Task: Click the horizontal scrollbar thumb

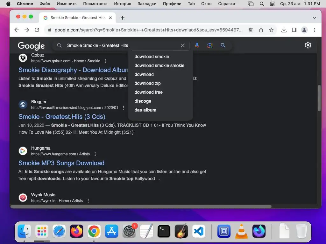Action: coord(141,207)
